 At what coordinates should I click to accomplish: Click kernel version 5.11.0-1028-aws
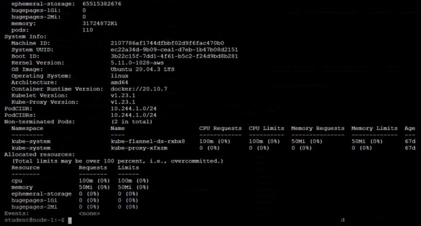tap(137, 63)
